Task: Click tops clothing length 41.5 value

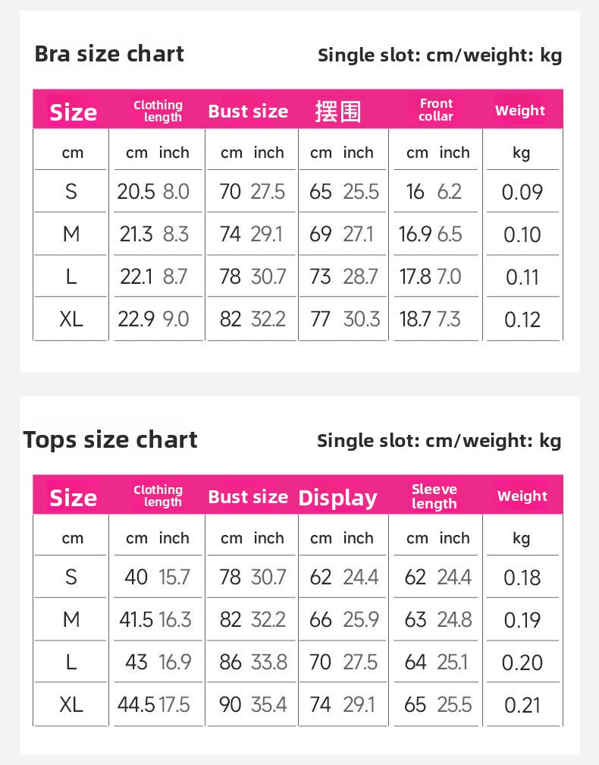Action: [x=136, y=619]
